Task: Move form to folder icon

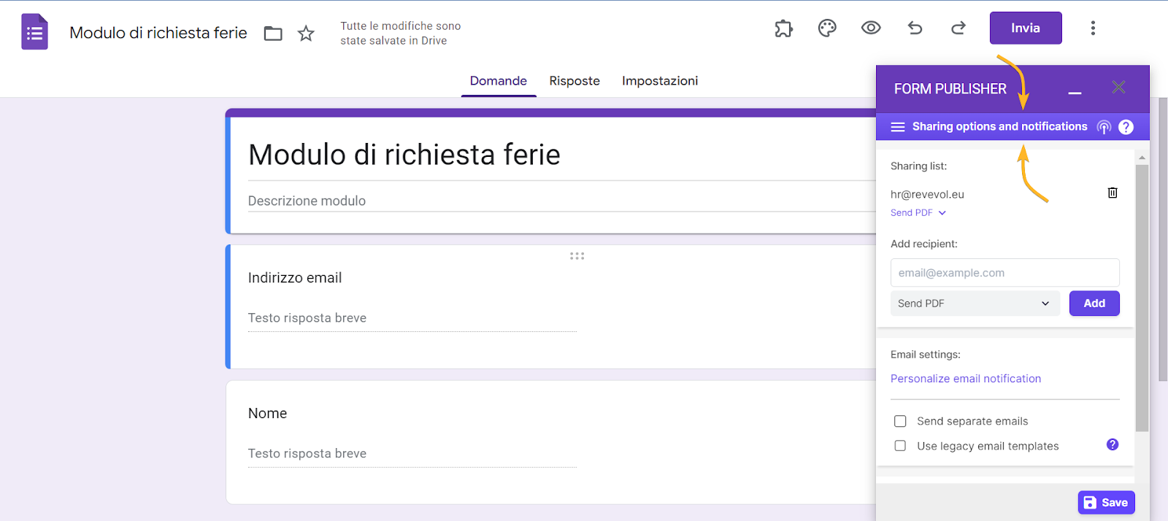Action: (x=273, y=34)
